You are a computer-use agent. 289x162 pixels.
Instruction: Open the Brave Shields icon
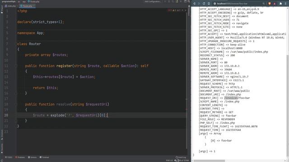tap(270, 4)
